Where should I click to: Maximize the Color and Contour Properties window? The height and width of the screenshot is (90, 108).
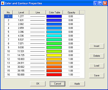pos(100,3)
